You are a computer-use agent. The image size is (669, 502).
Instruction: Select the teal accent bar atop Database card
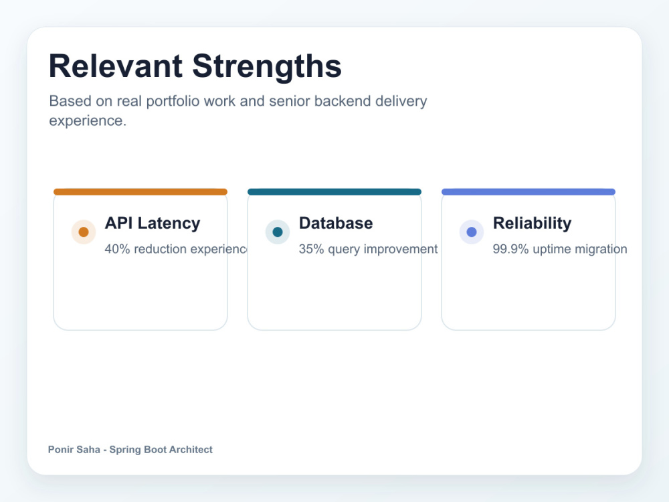(334, 191)
